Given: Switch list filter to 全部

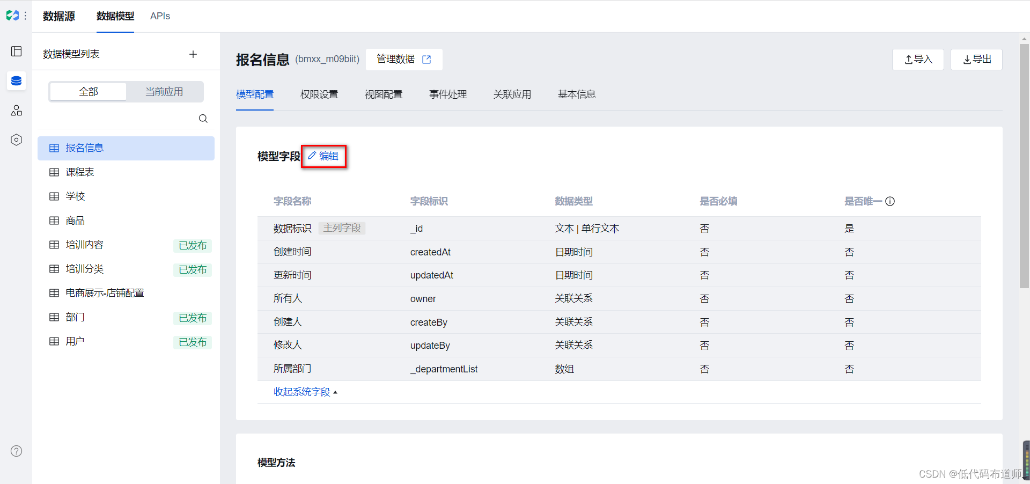Looking at the screenshot, I should [89, 92].
